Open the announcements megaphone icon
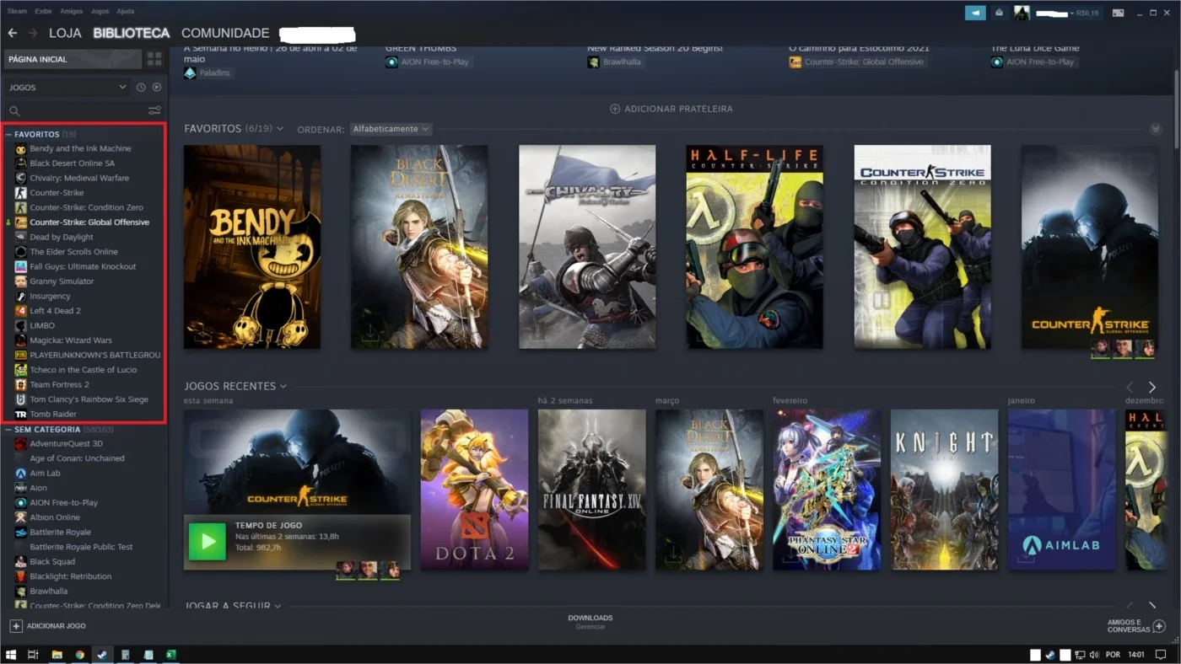Screen dimensions: 1181x664 coord(975,13)
